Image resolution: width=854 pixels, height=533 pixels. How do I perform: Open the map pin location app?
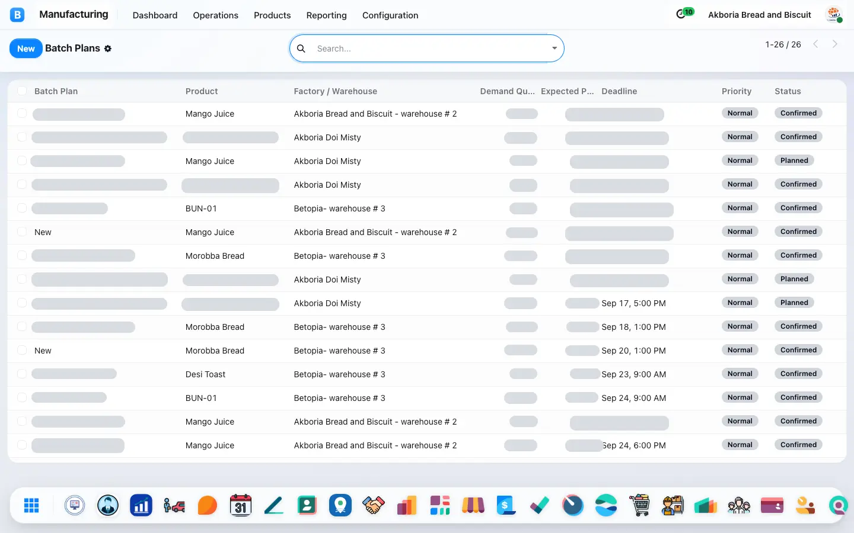click(340, 505)
